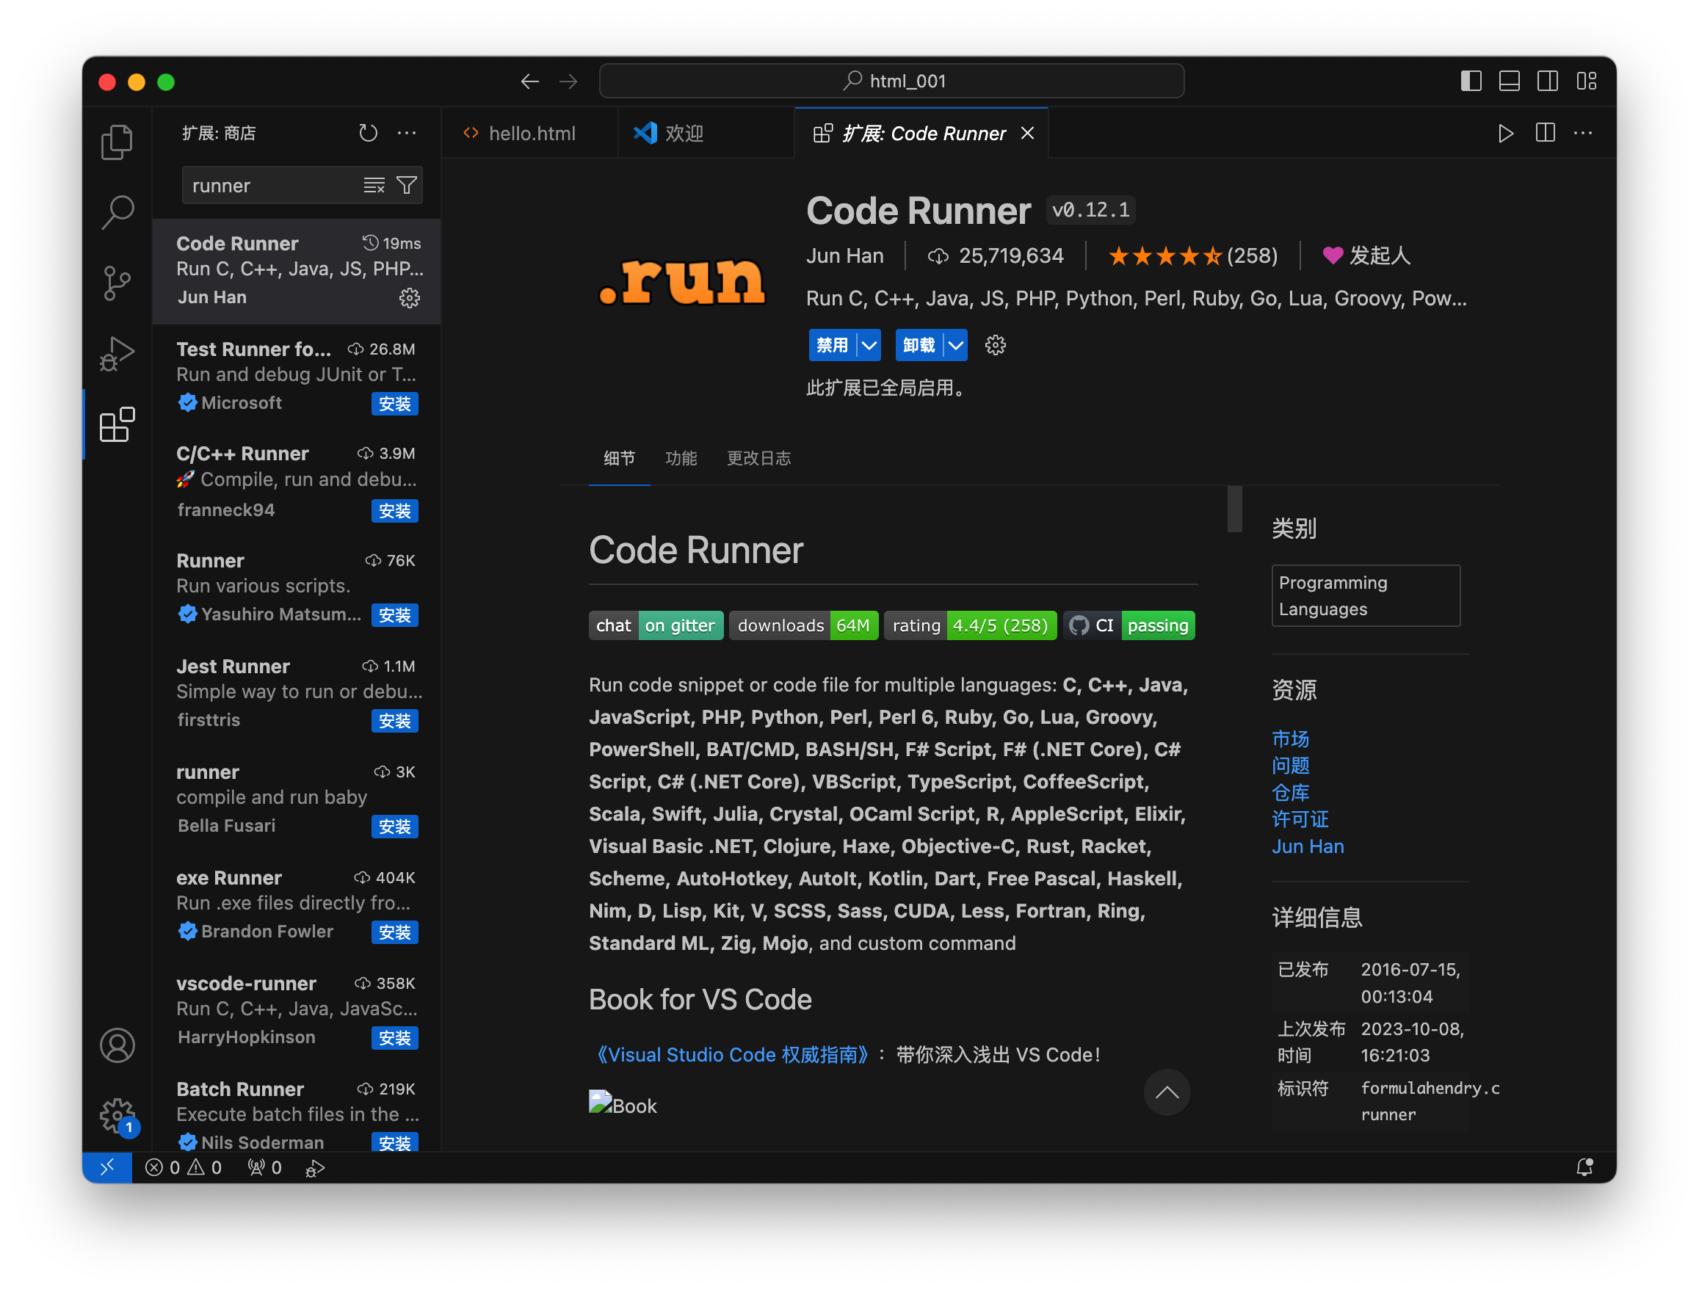Open Source Control view
This screenshot has width=1699, height=1292.
point(117,283)
